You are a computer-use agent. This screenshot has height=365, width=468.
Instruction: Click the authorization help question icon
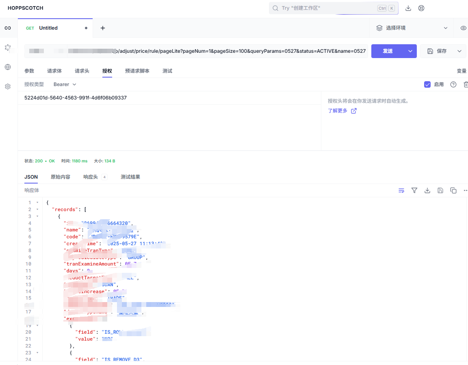(453, 84)
